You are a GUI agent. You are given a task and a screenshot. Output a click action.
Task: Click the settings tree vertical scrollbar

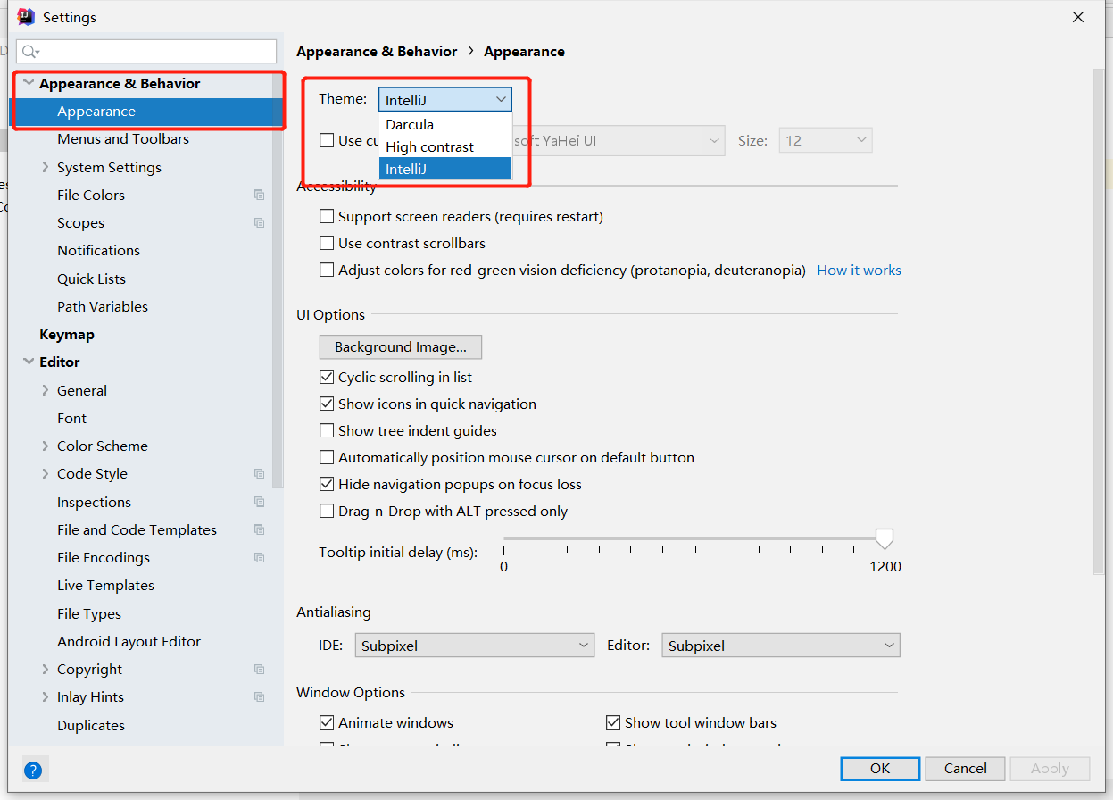tap(278, 281)
